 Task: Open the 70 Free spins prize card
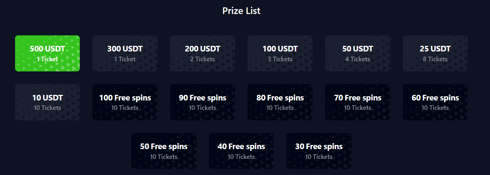click(x=358, y=102)
